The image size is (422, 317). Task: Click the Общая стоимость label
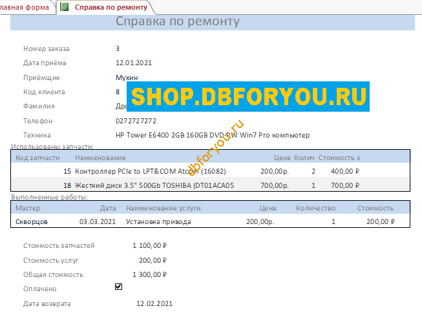point(53,275)
